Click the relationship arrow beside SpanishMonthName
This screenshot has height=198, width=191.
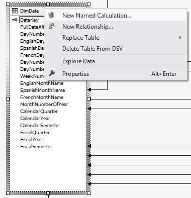coord(89,90)
